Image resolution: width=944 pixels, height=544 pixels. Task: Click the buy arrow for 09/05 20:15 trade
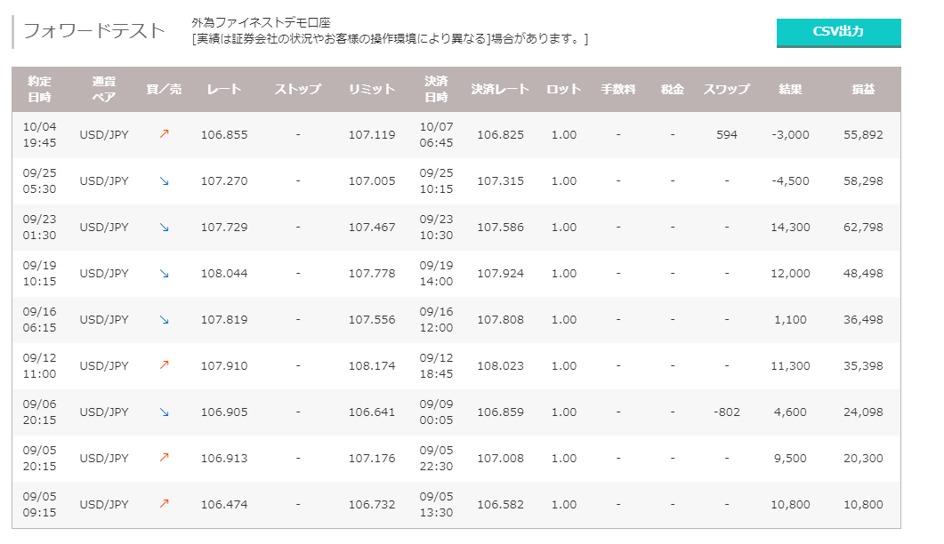[x=164, y=459]
